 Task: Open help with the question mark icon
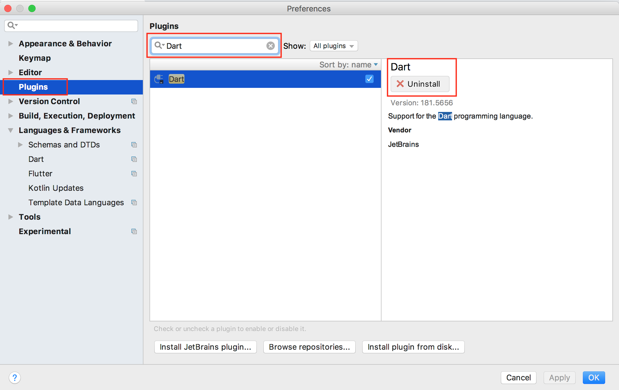pos(15,378)
